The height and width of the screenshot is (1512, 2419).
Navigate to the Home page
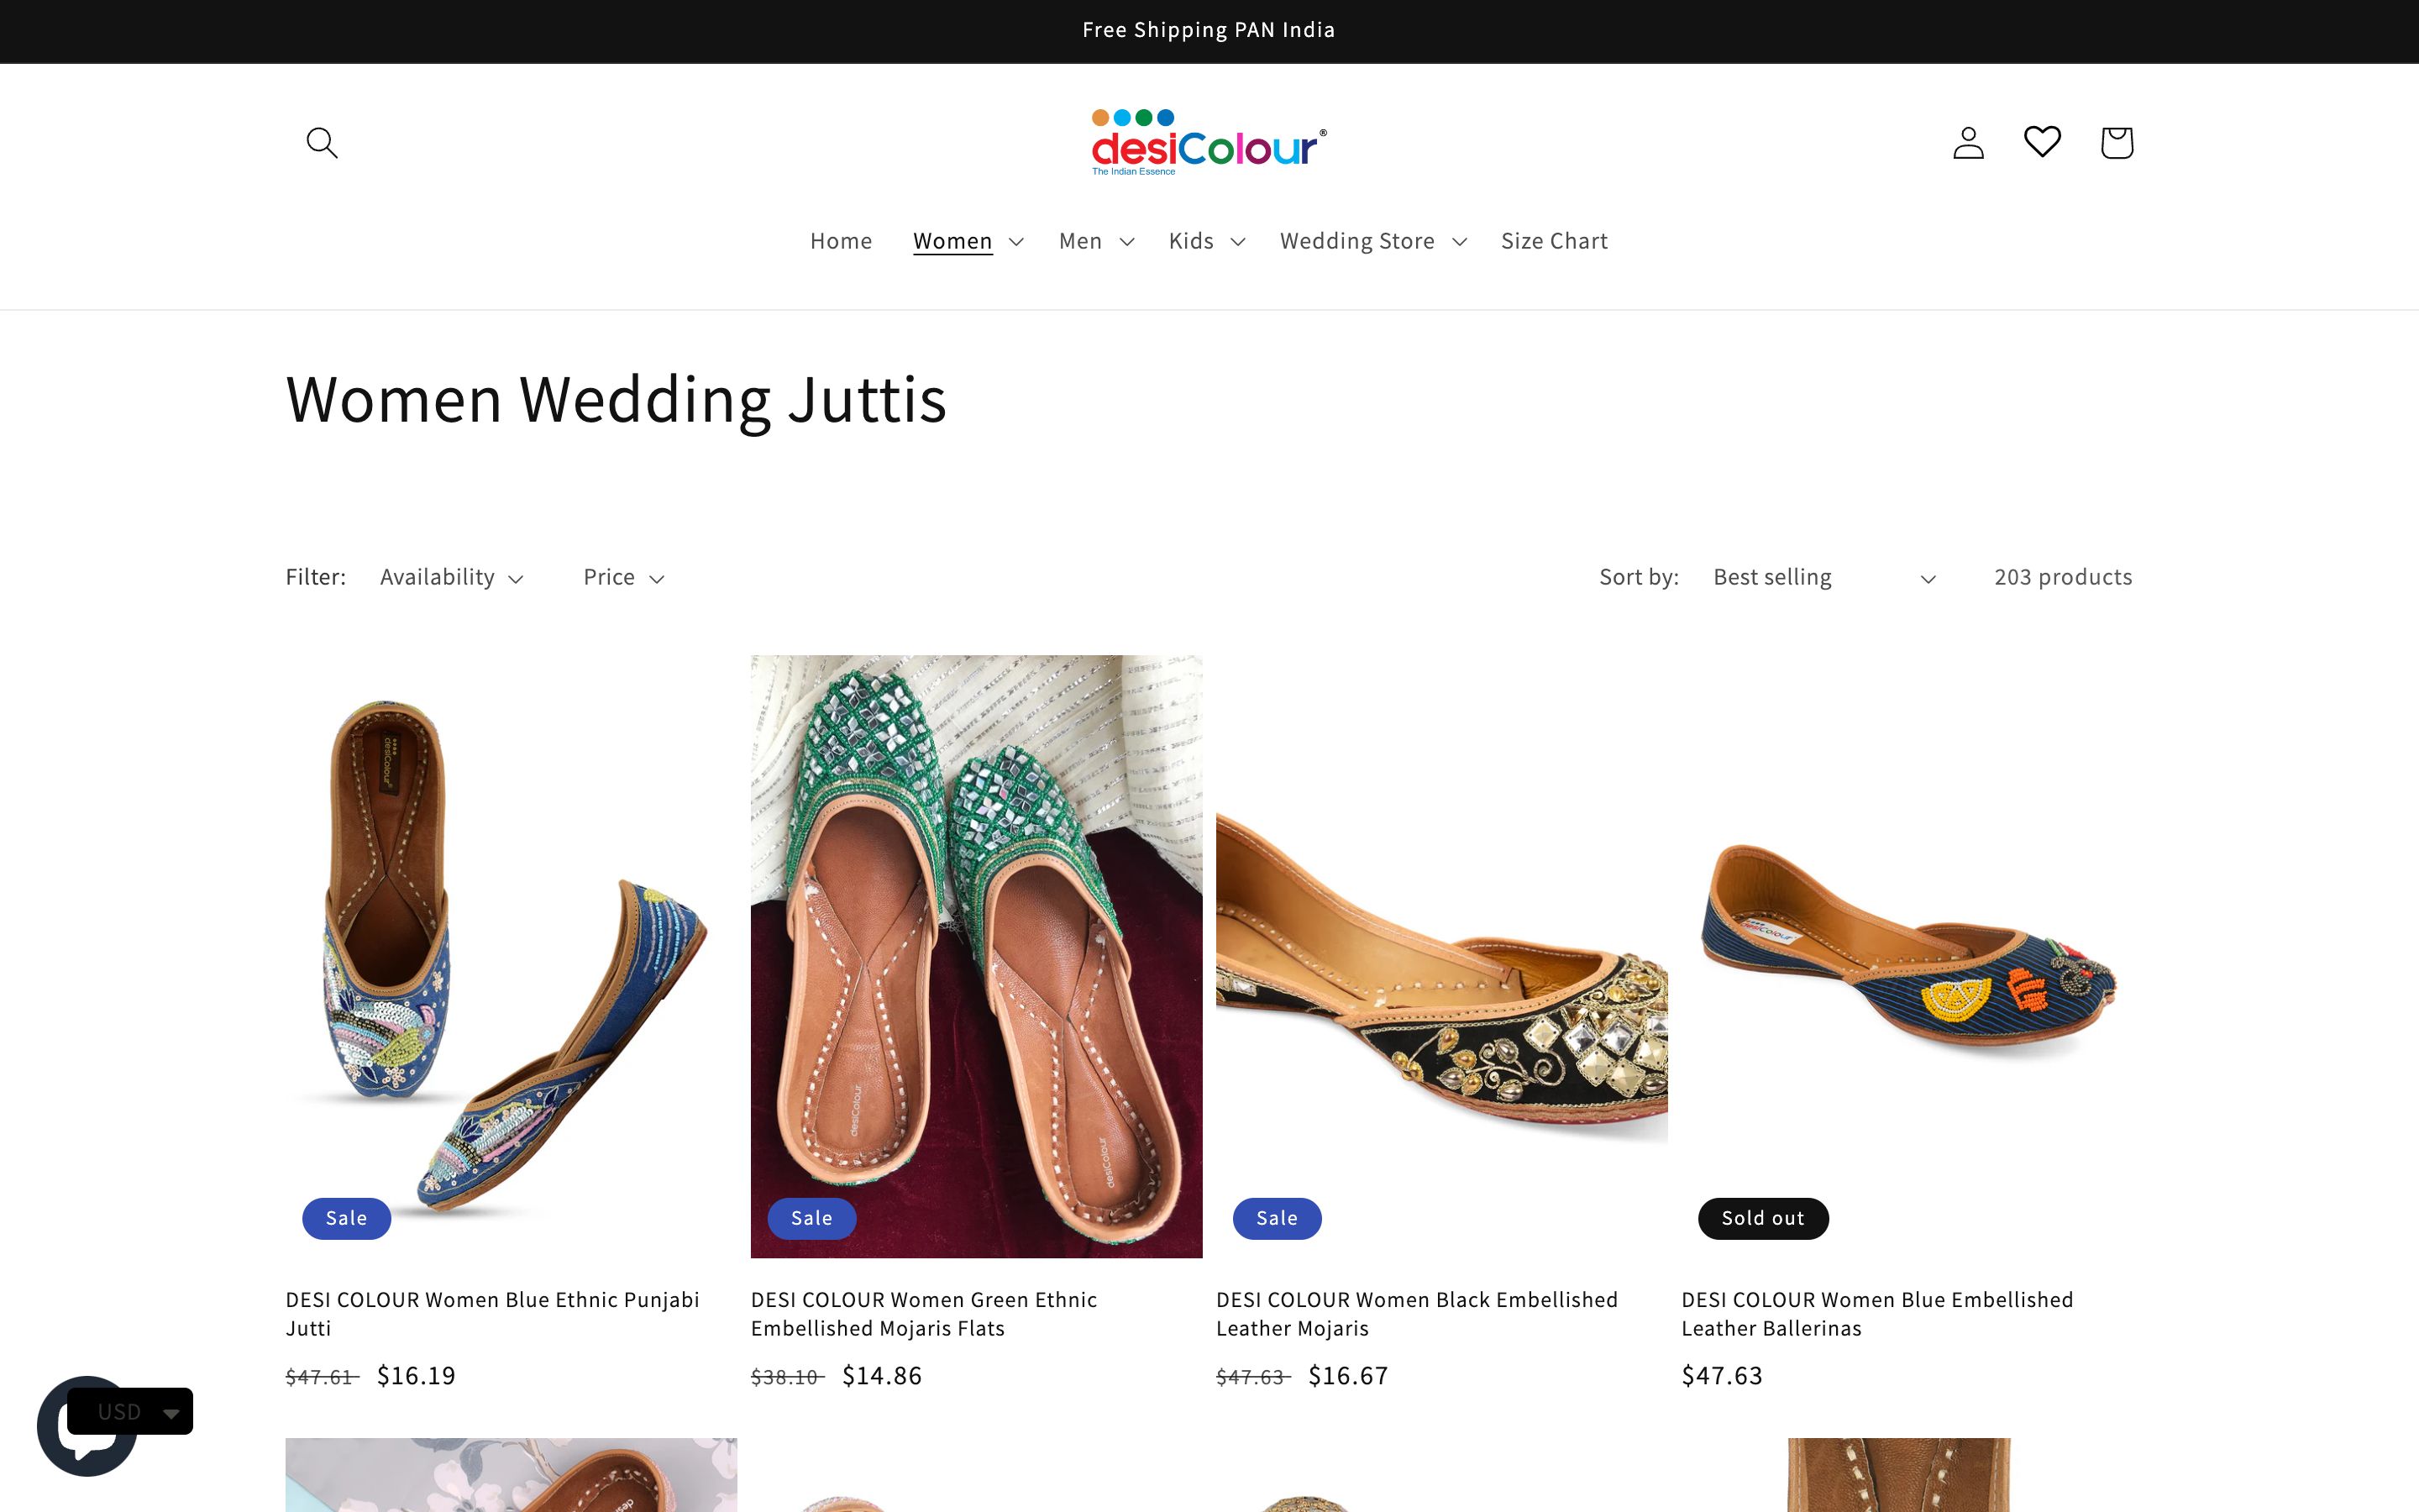pyautogui.click(x=841, y=240)
